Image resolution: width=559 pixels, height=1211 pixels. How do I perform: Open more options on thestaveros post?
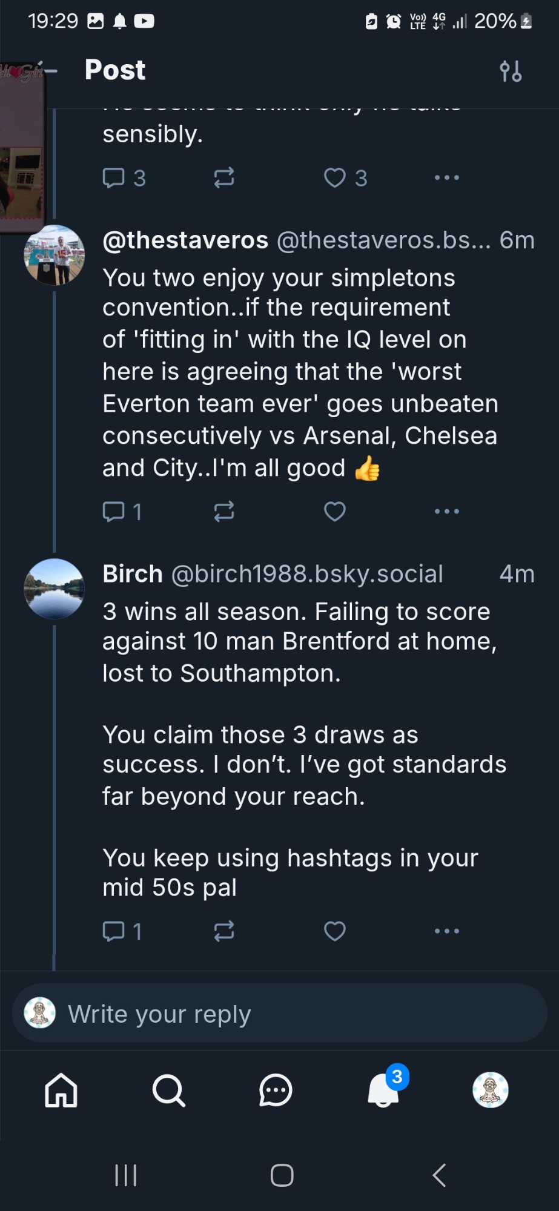[447, 512]
